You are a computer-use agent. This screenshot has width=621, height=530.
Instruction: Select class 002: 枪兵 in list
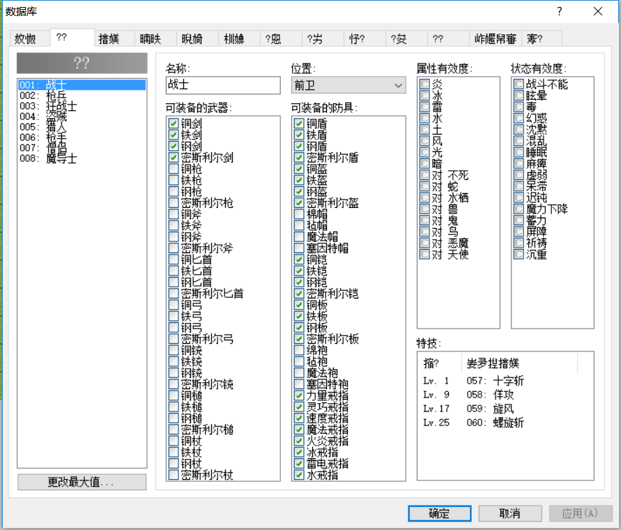(82, 96)
